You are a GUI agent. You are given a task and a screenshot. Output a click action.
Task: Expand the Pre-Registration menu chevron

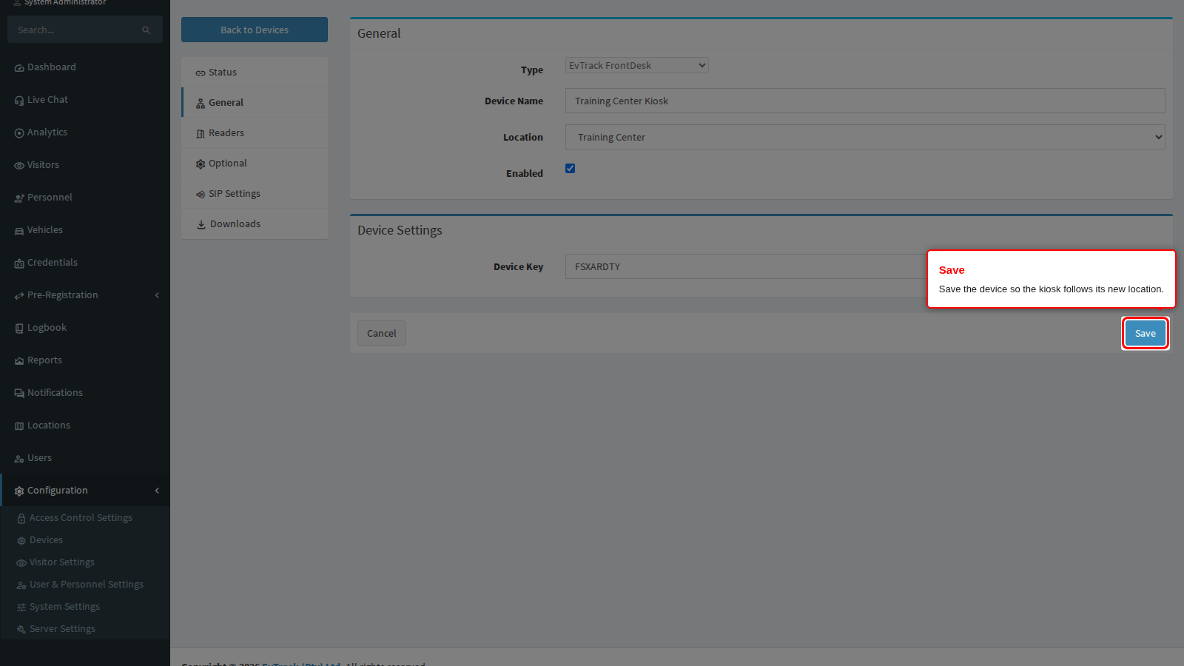click(x=157, y=295)
